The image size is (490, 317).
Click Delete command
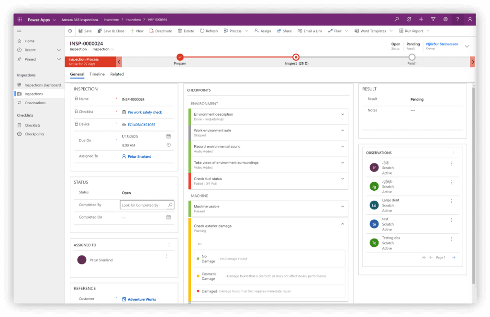tap(186, 31)
